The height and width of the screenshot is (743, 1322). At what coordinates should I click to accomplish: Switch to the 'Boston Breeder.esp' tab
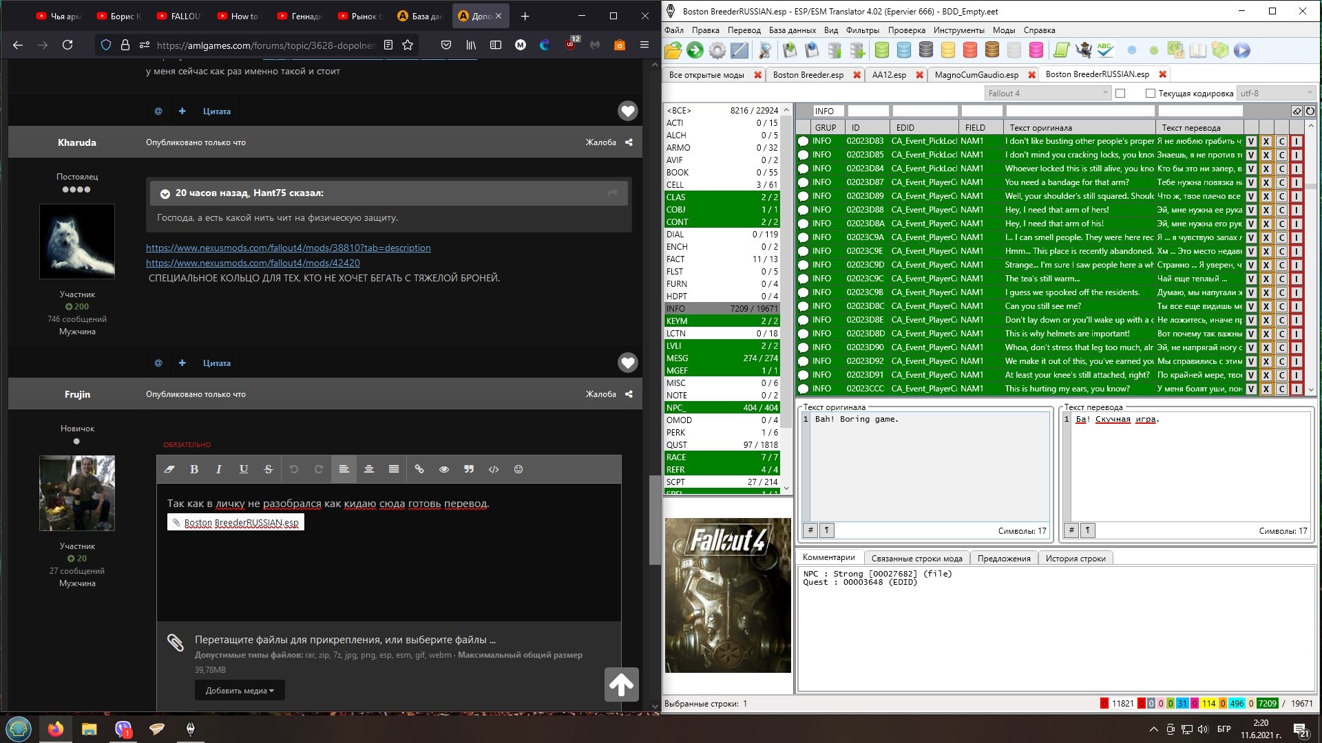808,75
